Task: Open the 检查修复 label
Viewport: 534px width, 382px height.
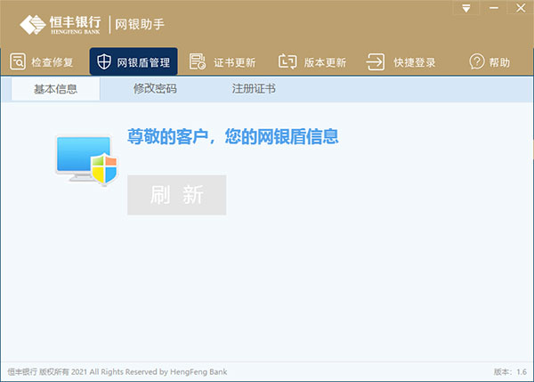Action: click(x=53, y=62)
